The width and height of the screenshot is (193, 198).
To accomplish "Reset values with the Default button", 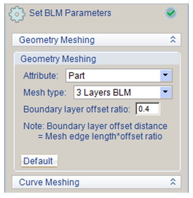I will [x=39, y=161].
